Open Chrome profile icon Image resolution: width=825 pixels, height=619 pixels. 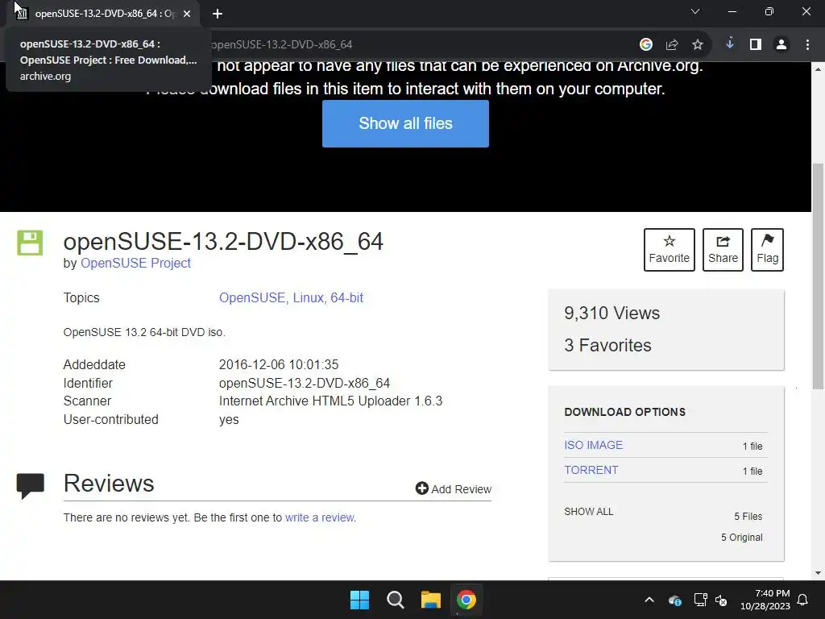coord(781,45)
